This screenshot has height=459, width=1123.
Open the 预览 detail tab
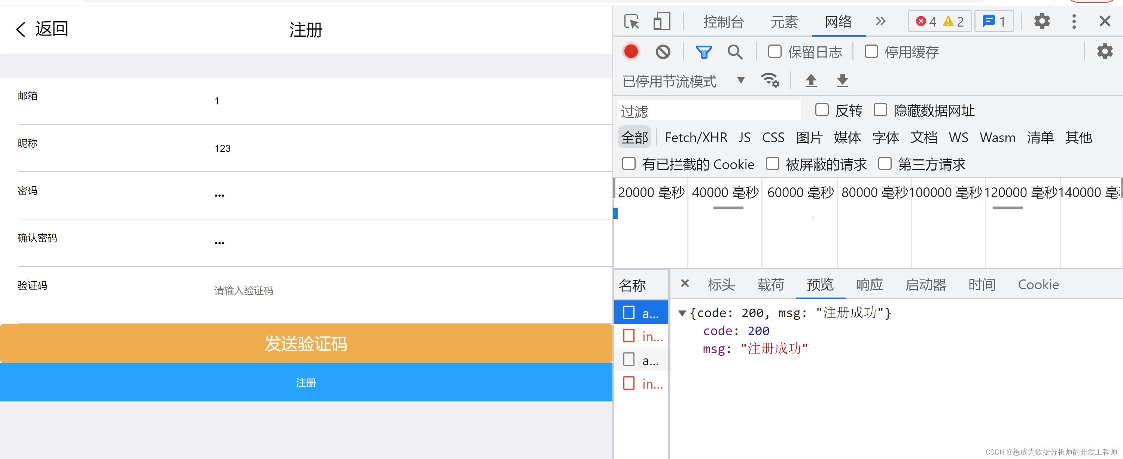click(820, 285)
